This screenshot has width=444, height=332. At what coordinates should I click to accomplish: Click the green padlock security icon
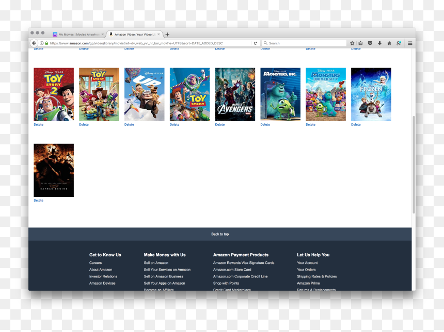(46, 43)
